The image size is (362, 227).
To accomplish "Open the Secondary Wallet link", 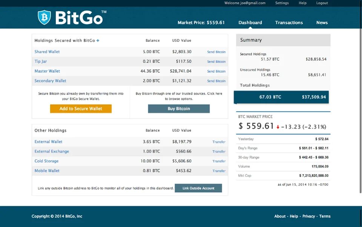I will point(50,81).
